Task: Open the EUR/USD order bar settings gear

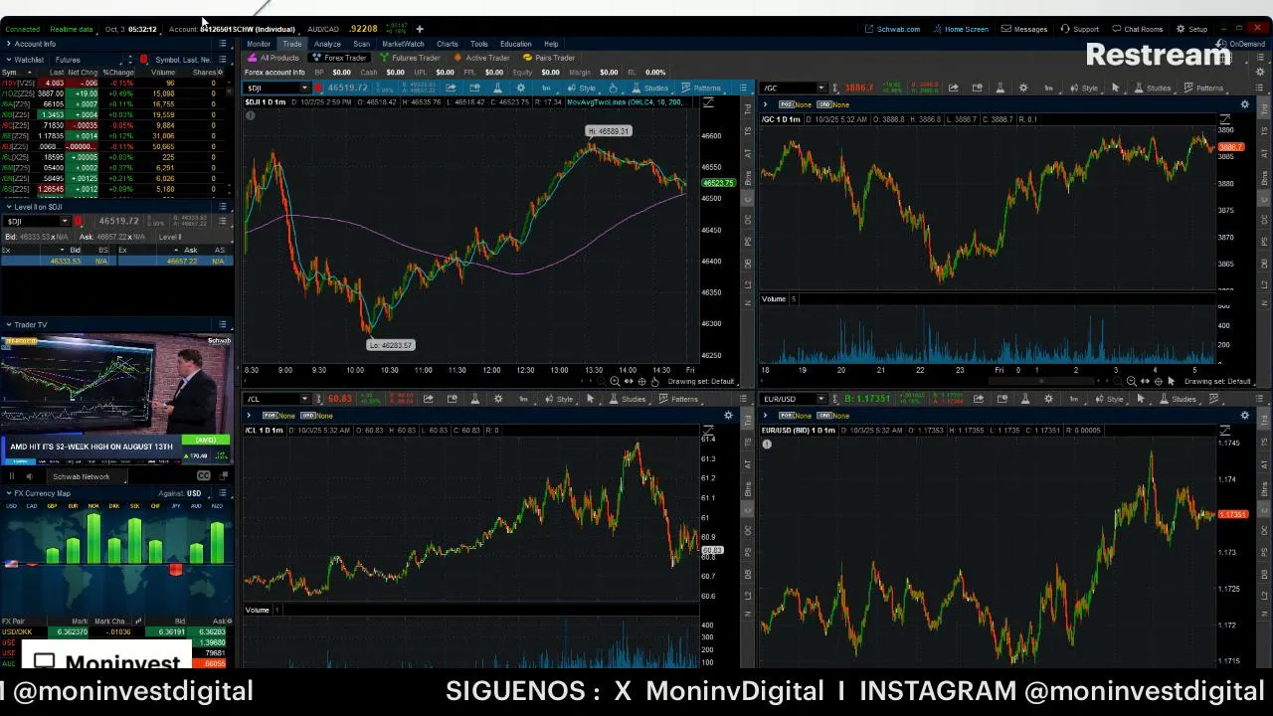Action: click(1244, 415)
